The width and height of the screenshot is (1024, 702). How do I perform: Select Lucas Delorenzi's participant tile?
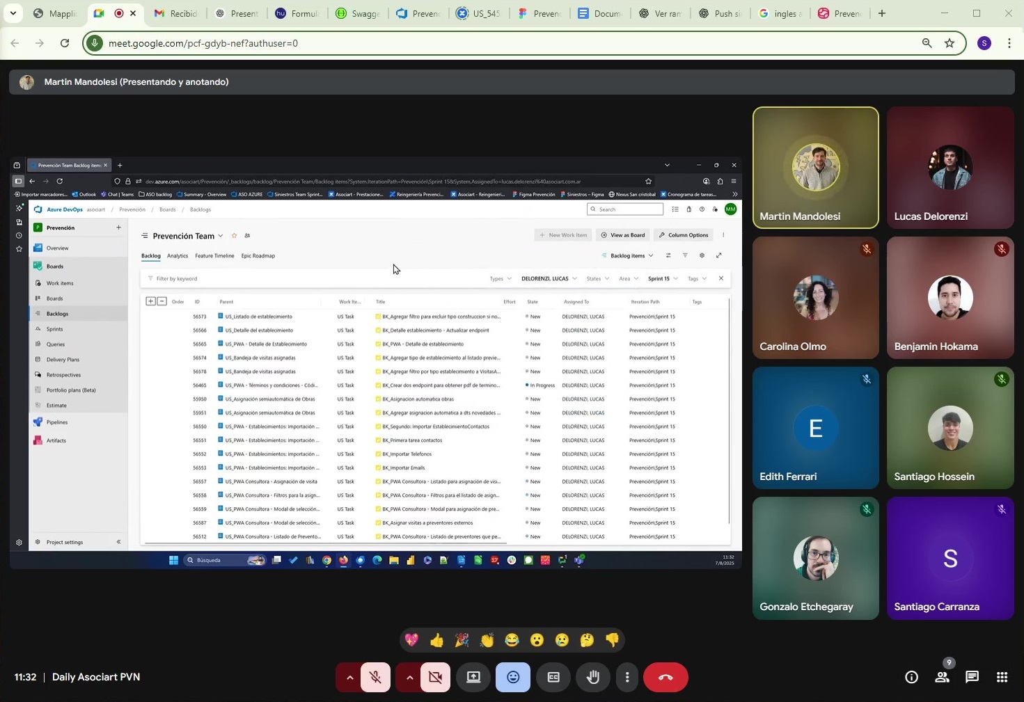[x=950, y=168]
